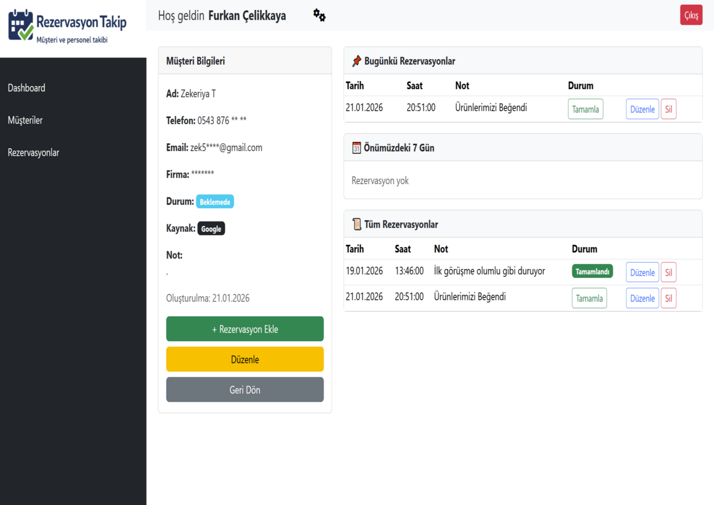
Task: Mark today's reservation complete with Tamamla
Action: coord(585,109)
